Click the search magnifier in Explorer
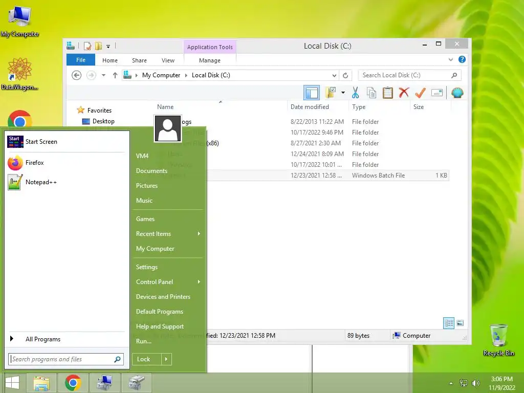The width and height of the screenshot is (524, 393). (454, 75)
